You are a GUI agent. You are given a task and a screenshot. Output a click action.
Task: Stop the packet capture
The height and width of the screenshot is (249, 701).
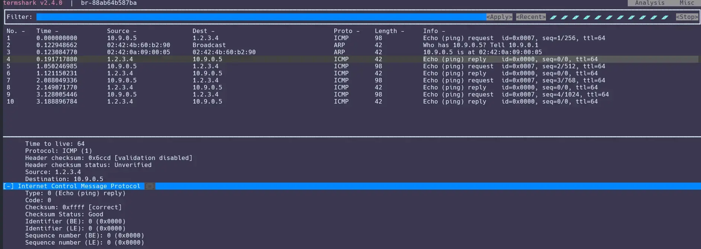point(687,17)
